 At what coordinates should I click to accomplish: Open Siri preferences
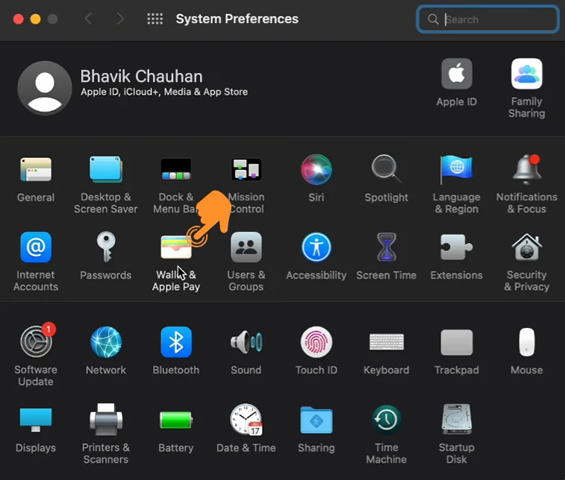[316, 169]
